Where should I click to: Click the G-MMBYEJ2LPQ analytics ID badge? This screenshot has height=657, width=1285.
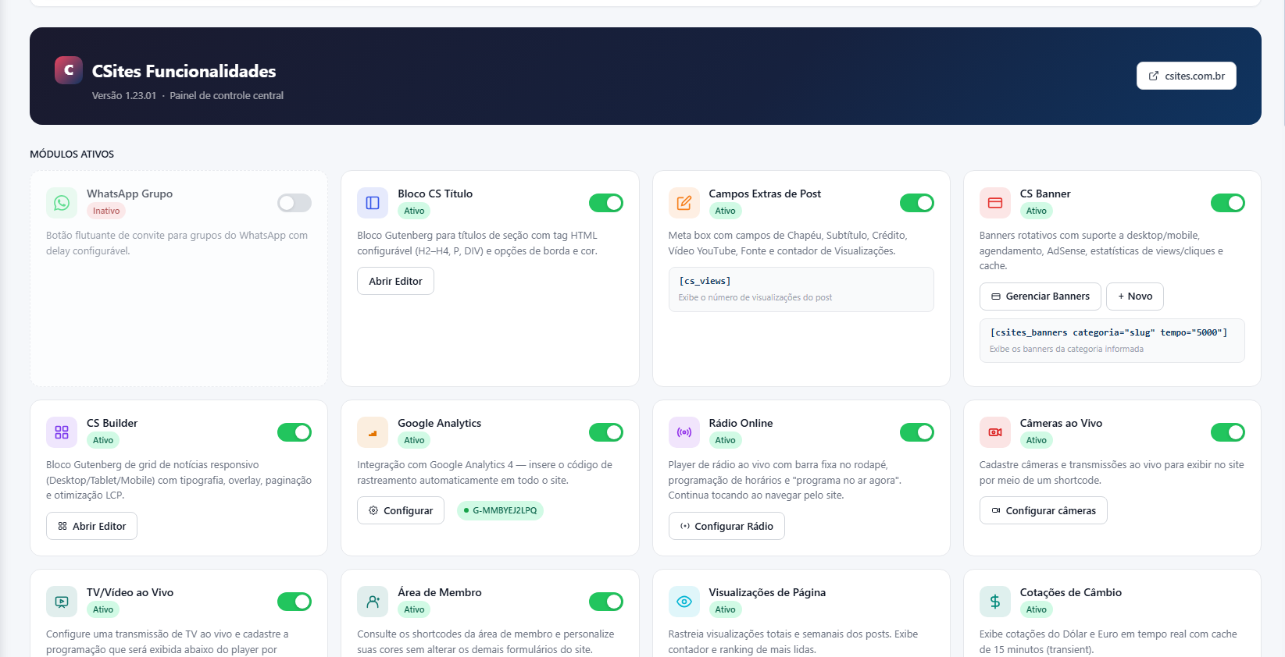(x=500, y=510)
